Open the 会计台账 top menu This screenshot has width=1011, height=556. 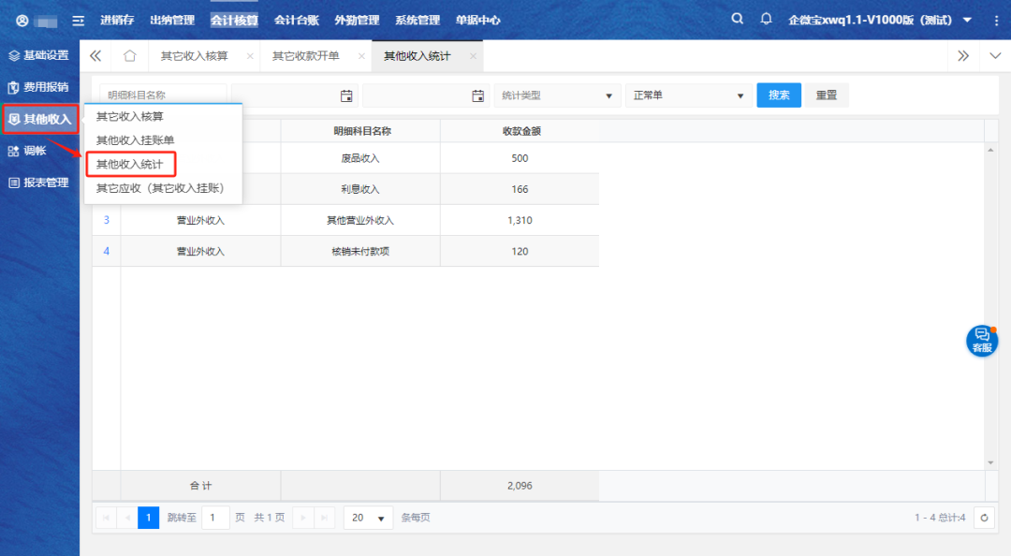297,20
